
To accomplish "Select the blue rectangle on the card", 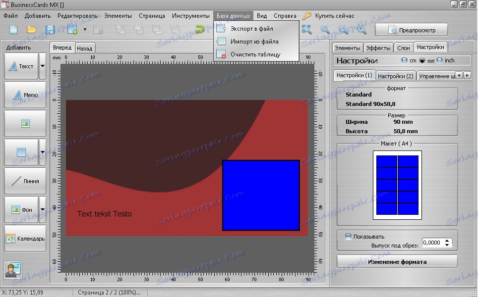I will [261, 195].
